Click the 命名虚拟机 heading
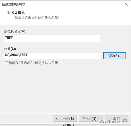Viewport: 131px width, 126px height. [16, 13]
